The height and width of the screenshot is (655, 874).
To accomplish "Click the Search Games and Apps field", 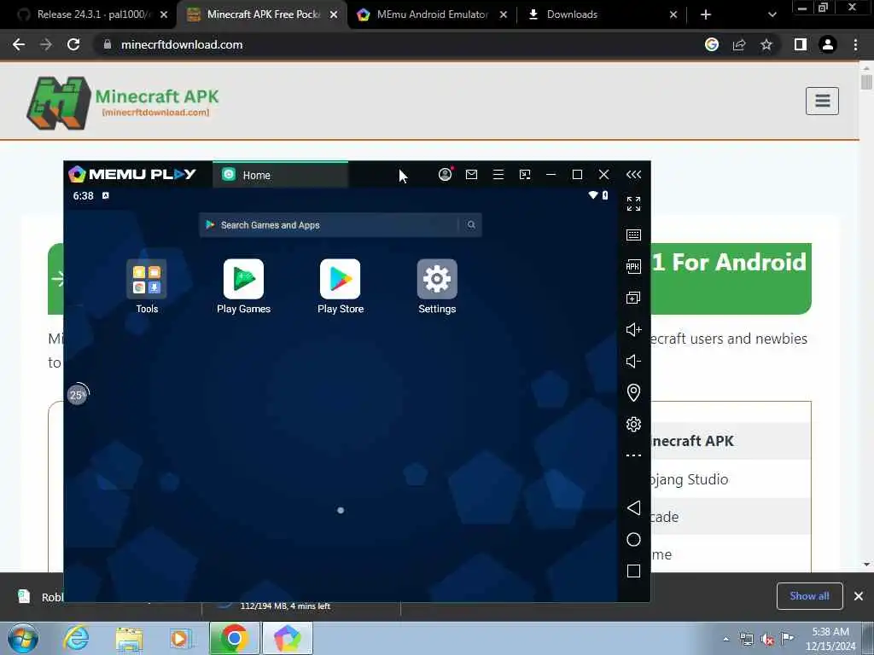I will click(x=340, y=225).
